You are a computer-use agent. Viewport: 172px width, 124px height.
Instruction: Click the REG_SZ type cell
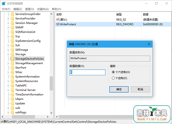point(121,20)
